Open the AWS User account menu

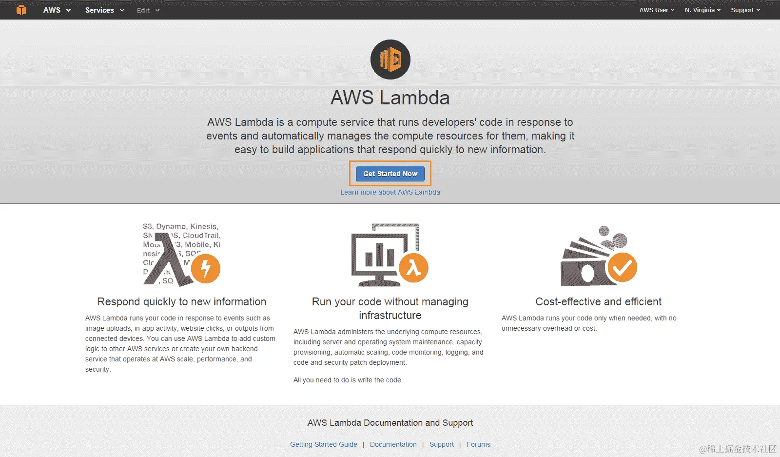point(657,10)
